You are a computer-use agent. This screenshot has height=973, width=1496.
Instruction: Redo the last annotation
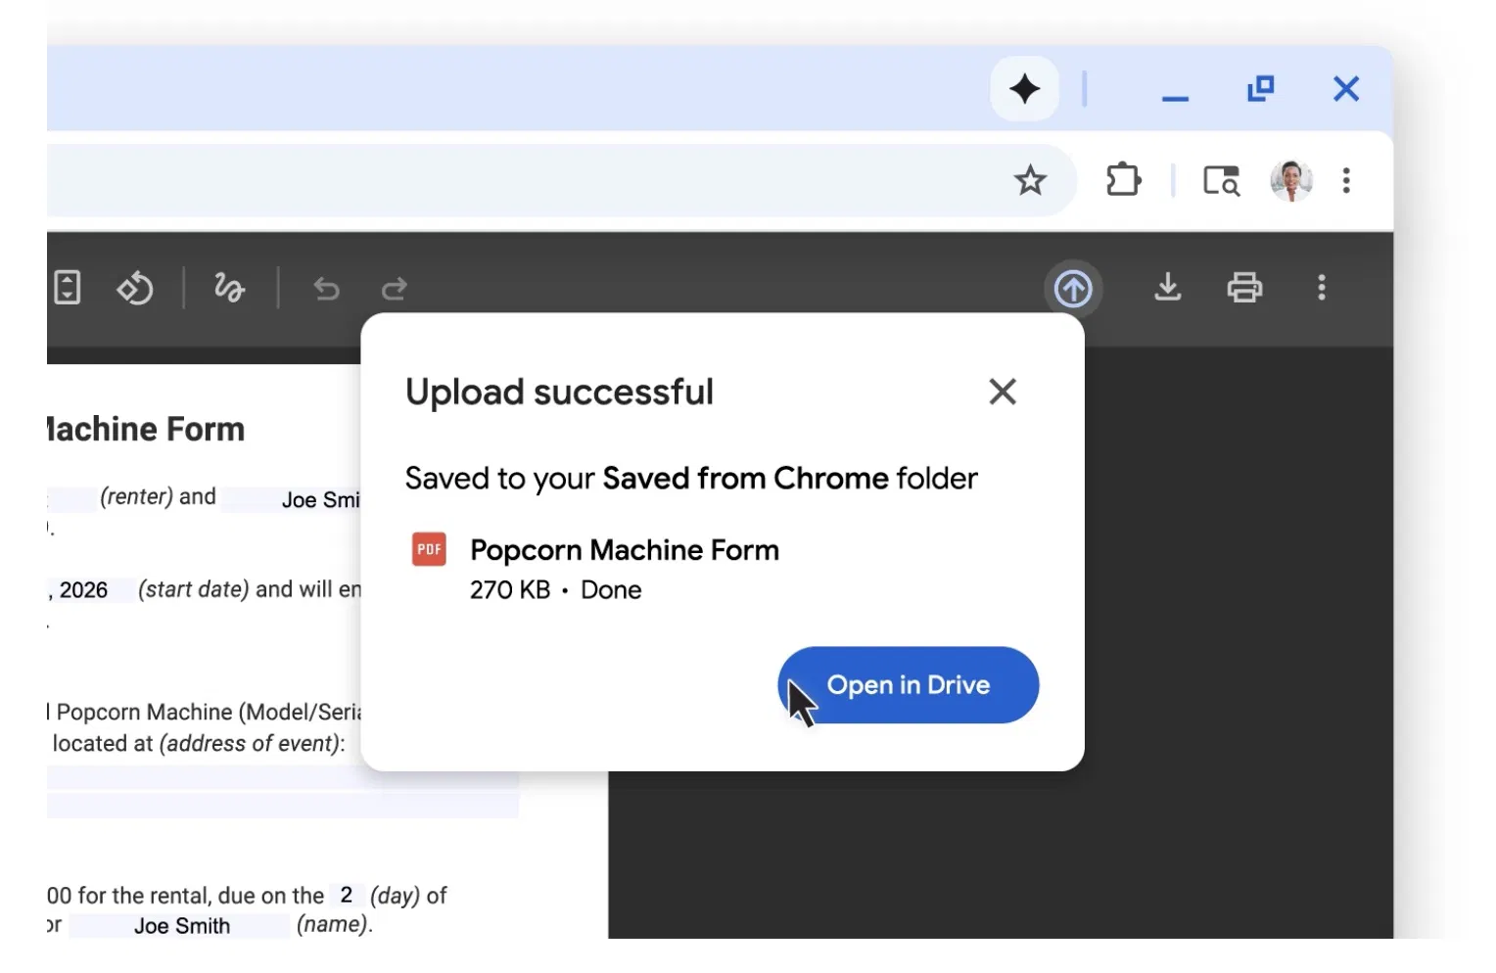tap(394, 290)
